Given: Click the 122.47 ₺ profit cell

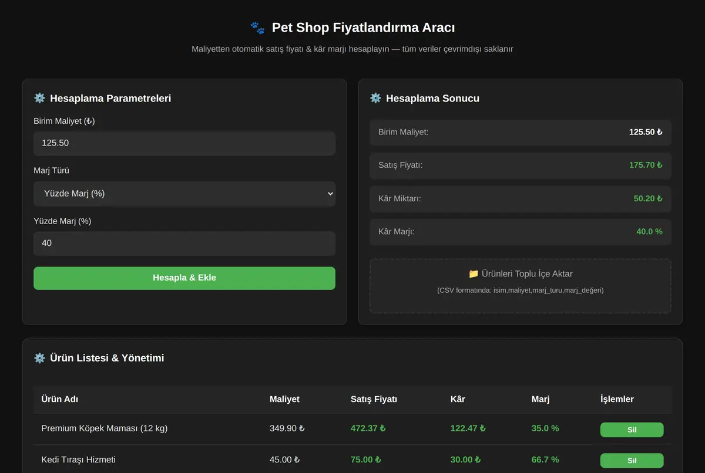Looking at the screenshot, I should click(468, 428).
